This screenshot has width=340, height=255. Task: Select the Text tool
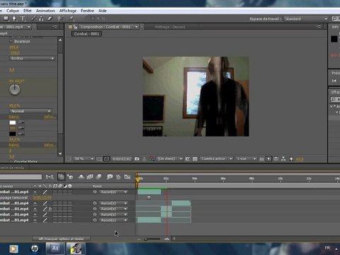(23, 18)
